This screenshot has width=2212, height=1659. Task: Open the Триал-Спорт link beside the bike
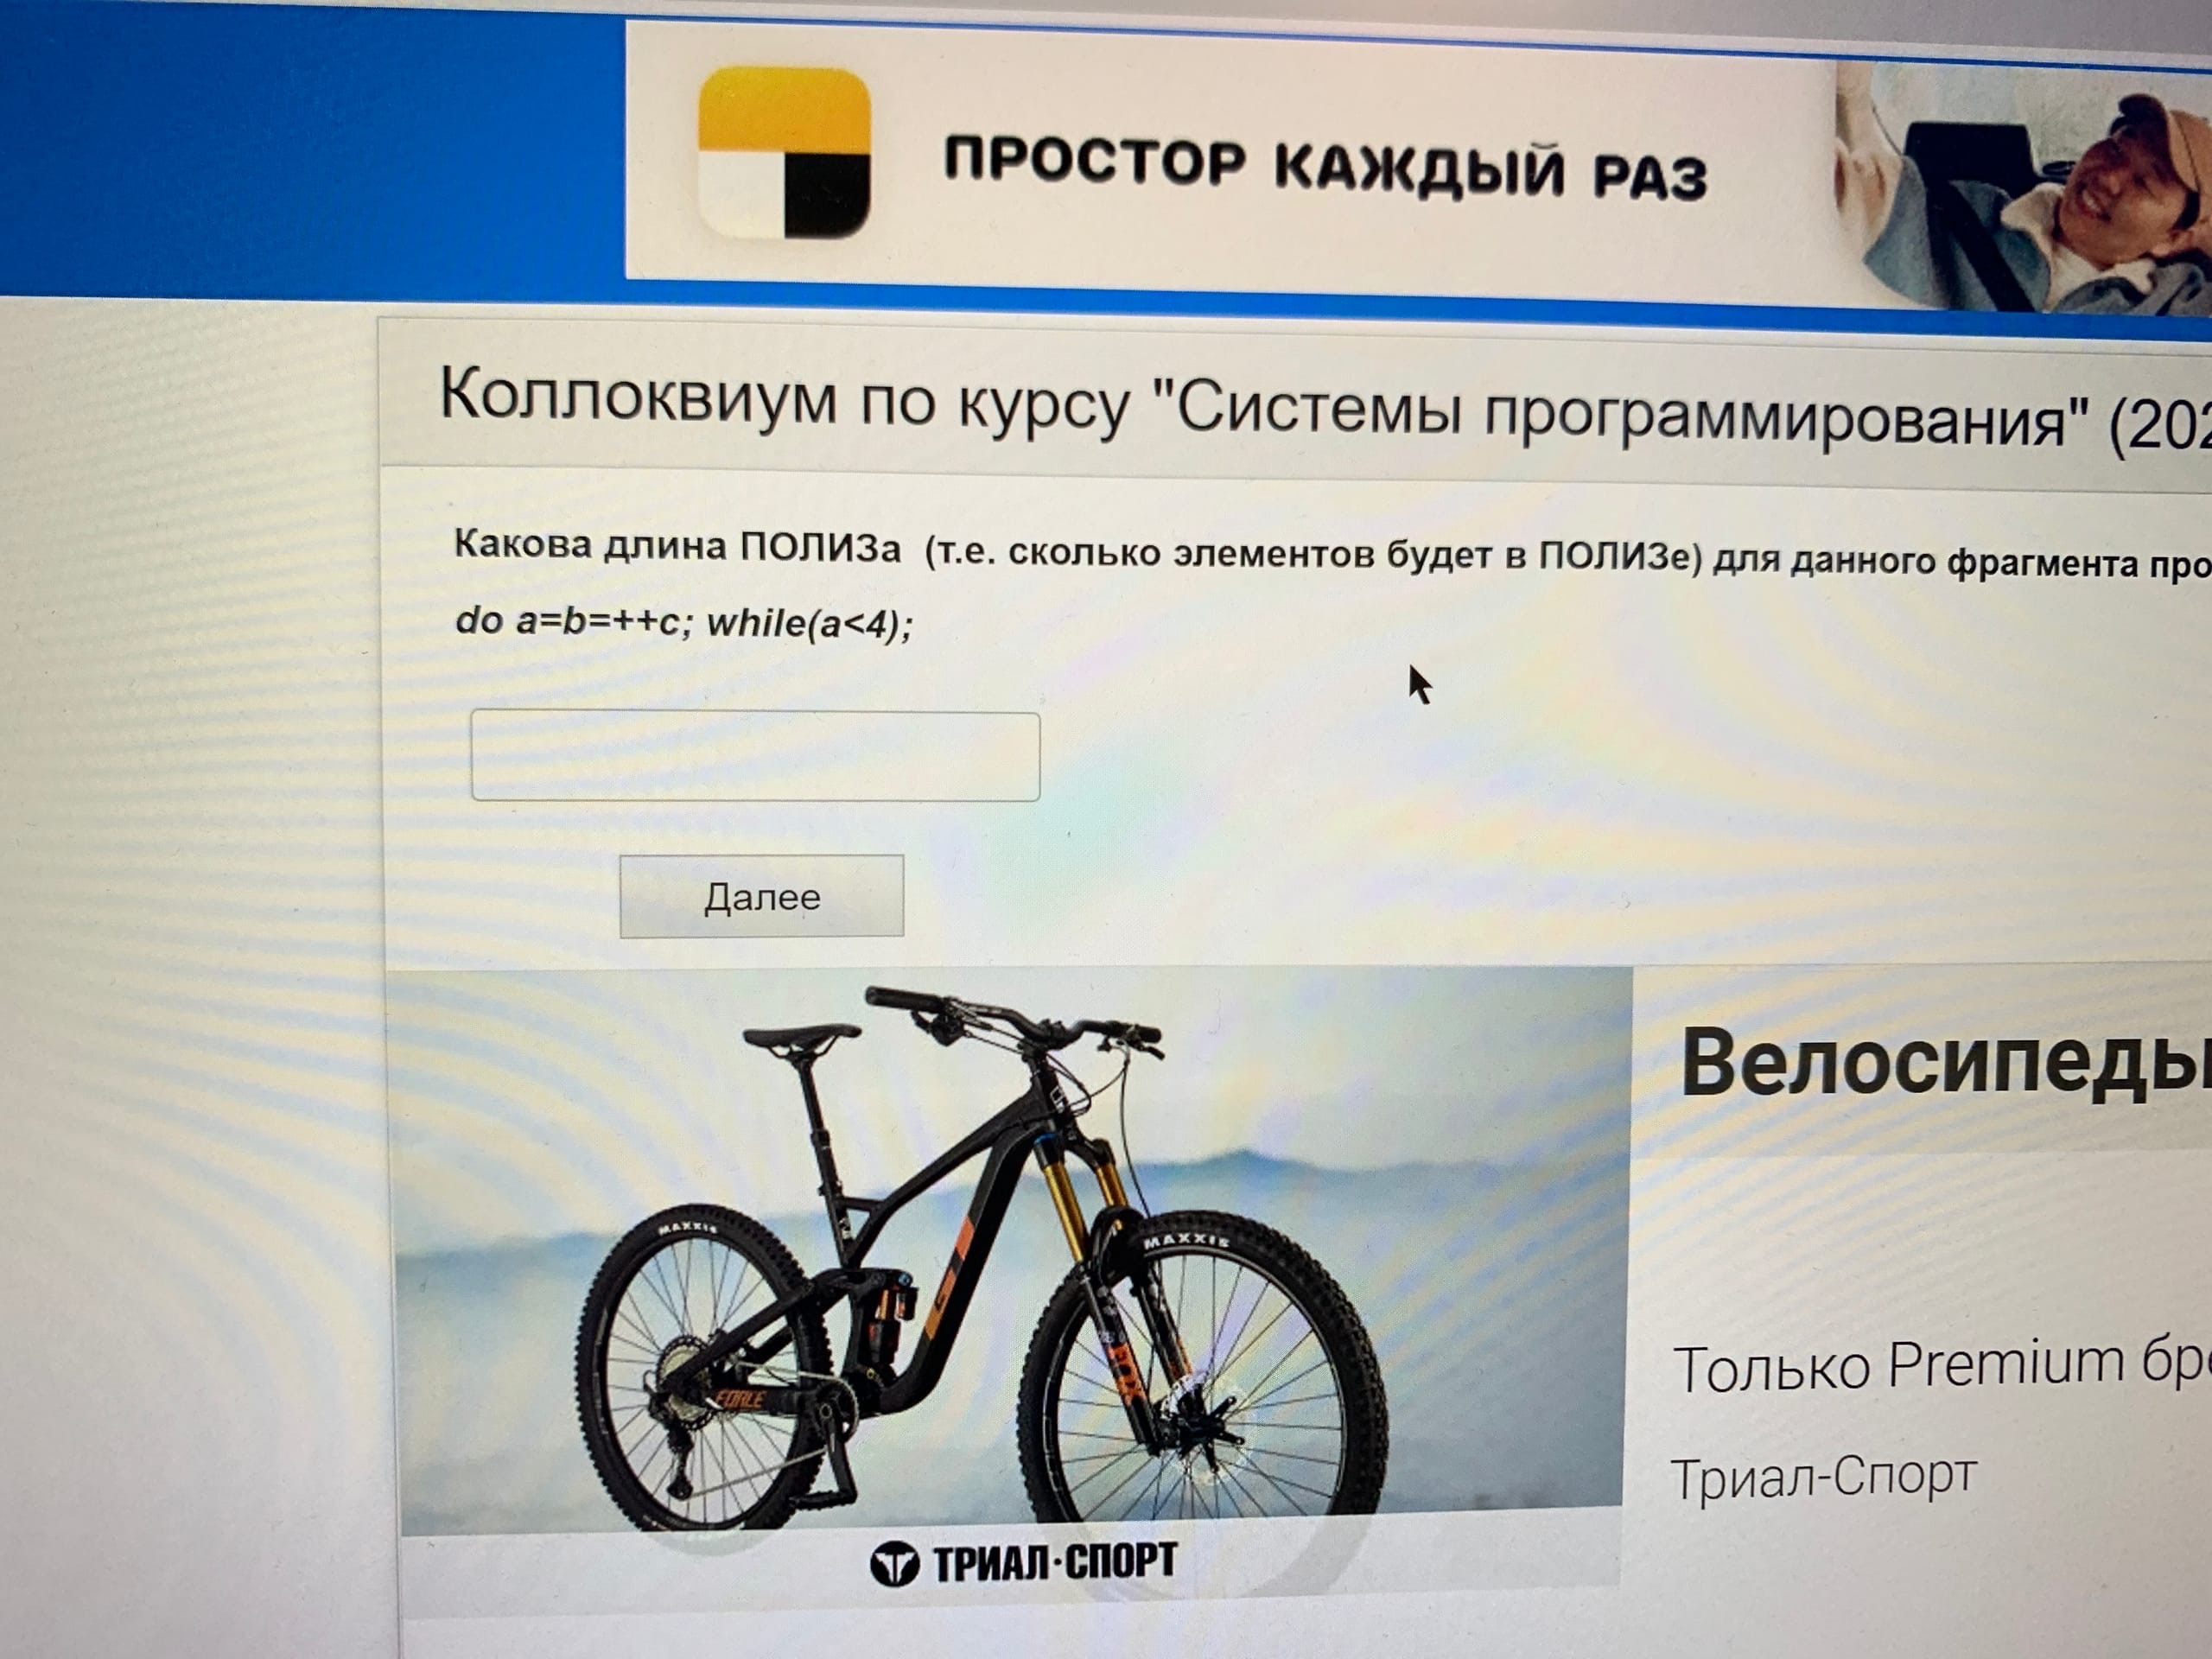pos(1824,1477)
